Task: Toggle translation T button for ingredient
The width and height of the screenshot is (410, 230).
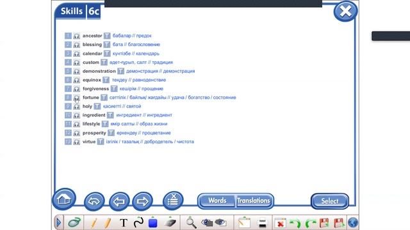Action: click(110, 115)
